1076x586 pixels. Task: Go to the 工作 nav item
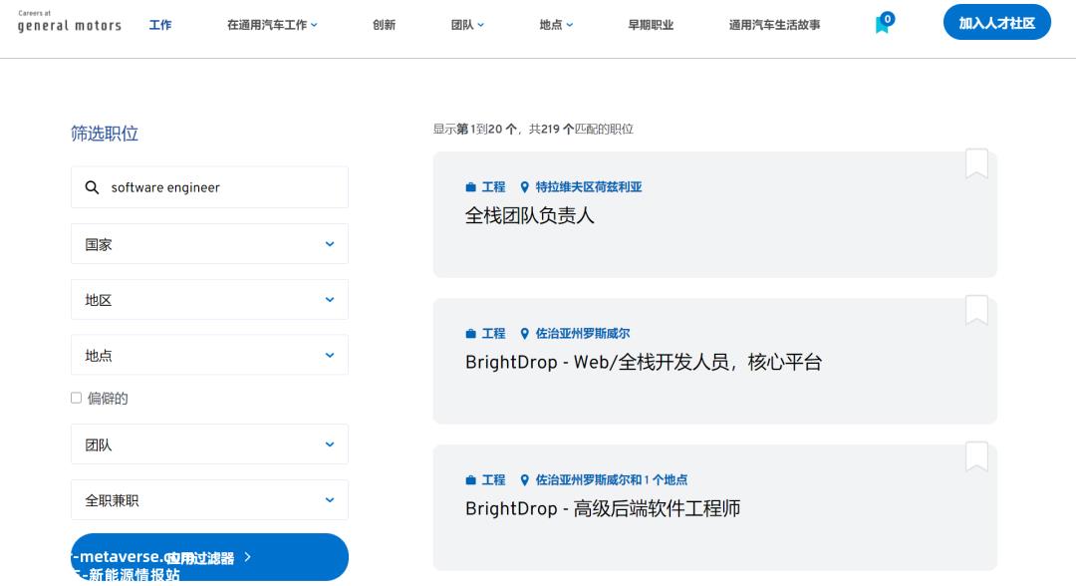(160, 25)
